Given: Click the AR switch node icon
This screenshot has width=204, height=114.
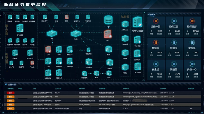Looking at the screenshot, I should [52, 33].
